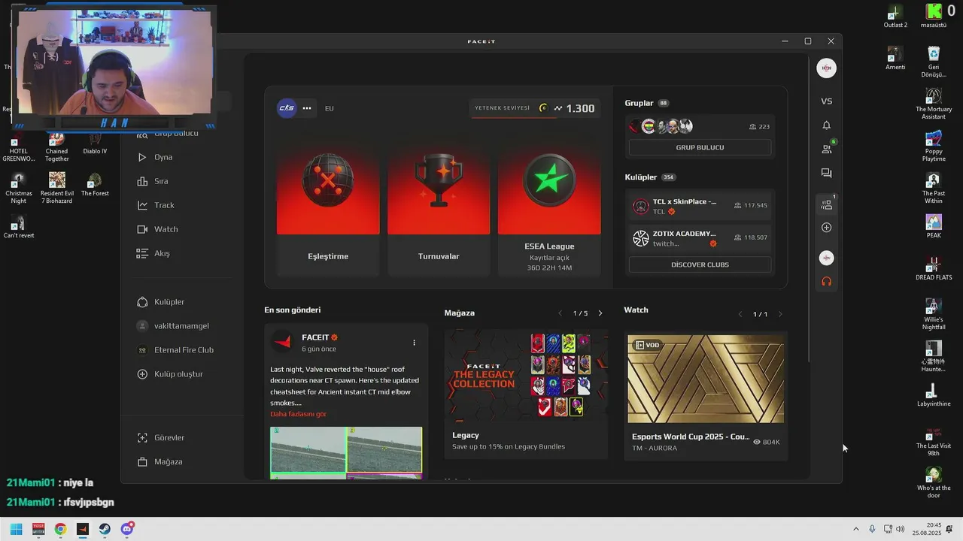
Task: Open the TCL x SkinPlace club
Action: 700,206
